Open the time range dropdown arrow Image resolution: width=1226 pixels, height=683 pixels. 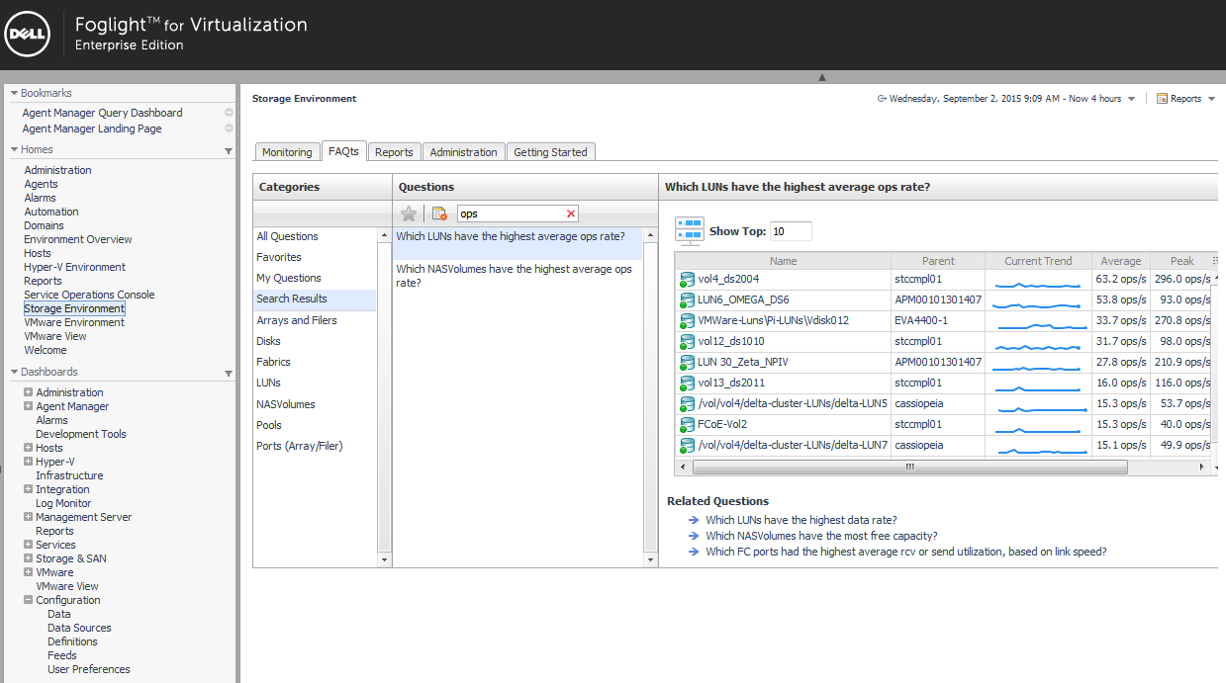pyautogui.click(x=1131, y=99)
